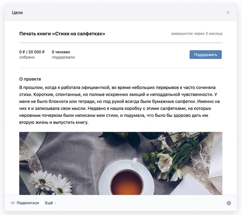Open the tea cup project photo
Viewport: 242px width, 215px height.
pyautogui.click(x=121, y=163)
